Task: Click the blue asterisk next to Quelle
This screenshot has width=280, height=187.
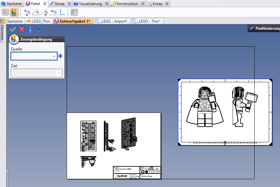Action: [60, 56]
